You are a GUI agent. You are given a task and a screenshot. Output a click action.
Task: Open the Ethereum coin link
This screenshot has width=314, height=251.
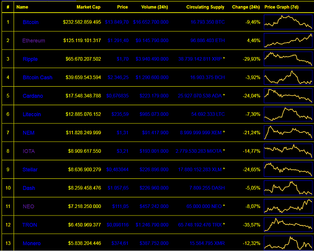pos(34,41)
